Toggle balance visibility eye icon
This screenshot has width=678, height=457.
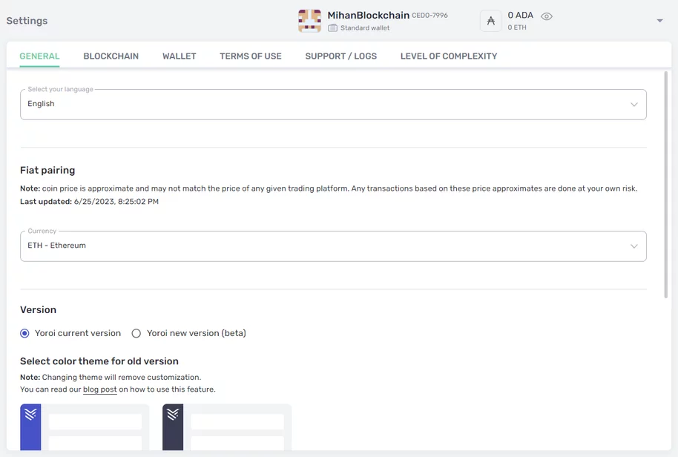click(547, 16)
